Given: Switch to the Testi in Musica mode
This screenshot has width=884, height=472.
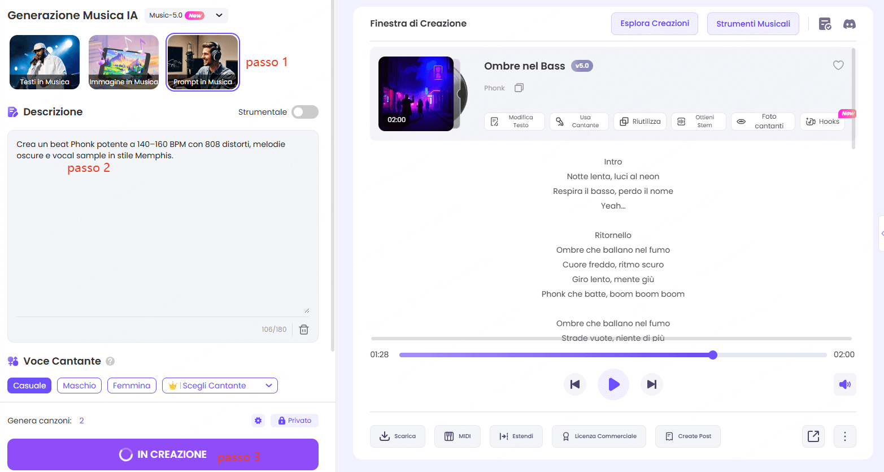Looking at the screenshot, I should coord(44,62).
